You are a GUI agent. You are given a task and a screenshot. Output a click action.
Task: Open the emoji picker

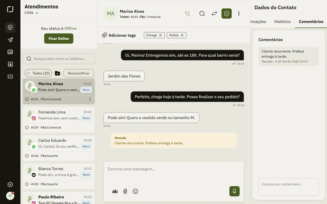[135, 191]
